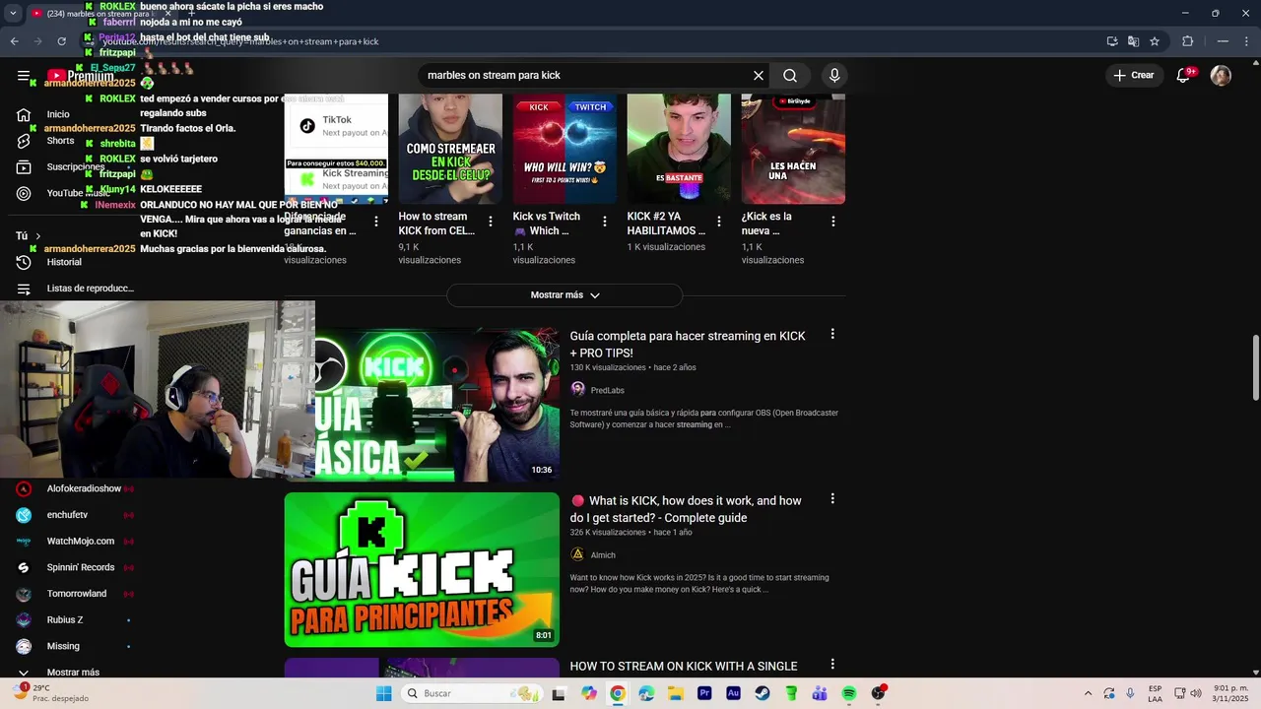The image size is (1261, 709).
Task: Open Premiere Pro from the taskbar
Action: point(704,693)
